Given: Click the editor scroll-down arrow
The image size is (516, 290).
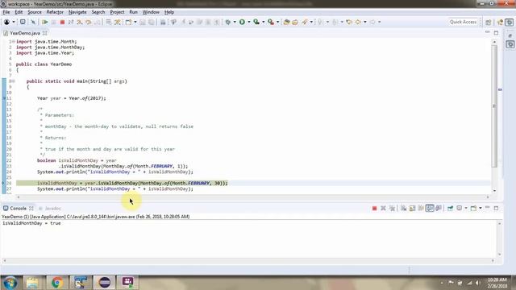Looking at the screenshot, I should 494,191.
